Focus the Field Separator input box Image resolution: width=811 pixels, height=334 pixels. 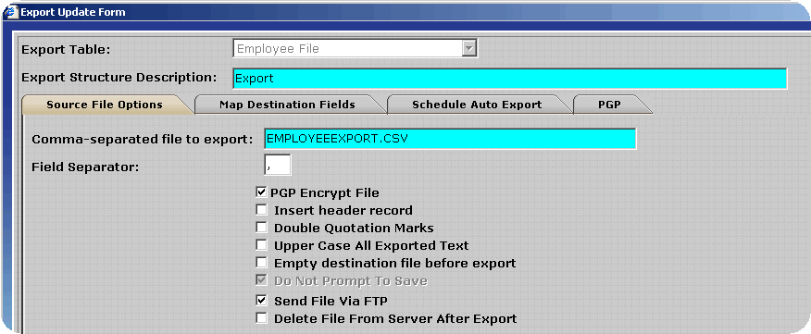[x=277, y=165]
